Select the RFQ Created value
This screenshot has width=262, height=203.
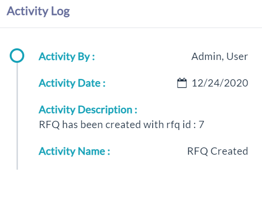tap(217, 151)
